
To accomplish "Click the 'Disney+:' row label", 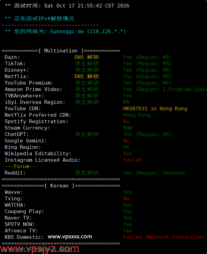I will (17, 70).
